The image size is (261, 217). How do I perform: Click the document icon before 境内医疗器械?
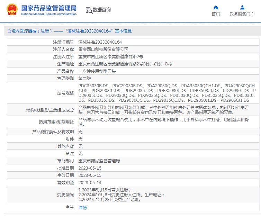[9, 31]
